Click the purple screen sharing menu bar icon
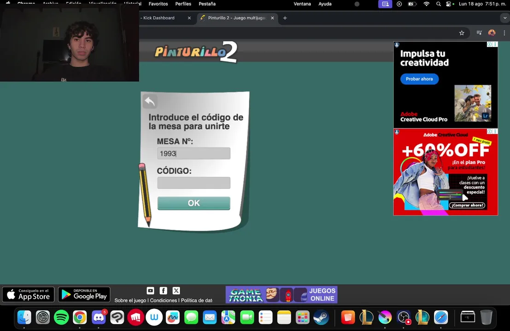This screenshot has height=331, width=510. click(385, 4)
